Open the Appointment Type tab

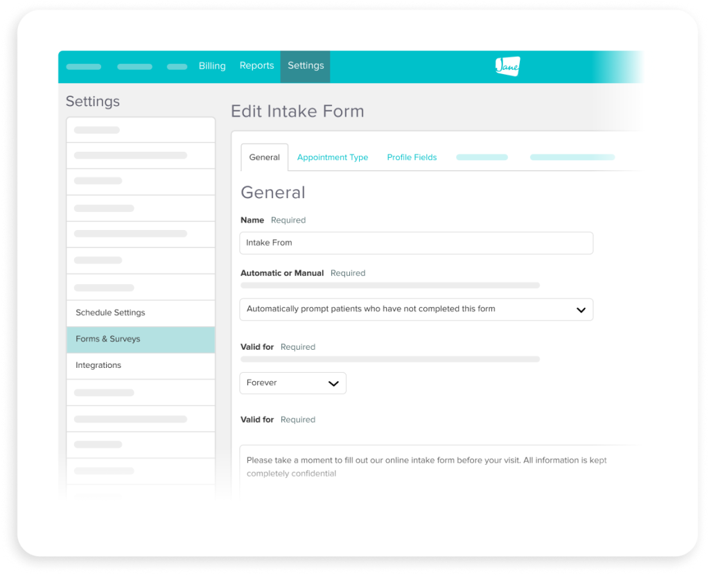point(333,157)
